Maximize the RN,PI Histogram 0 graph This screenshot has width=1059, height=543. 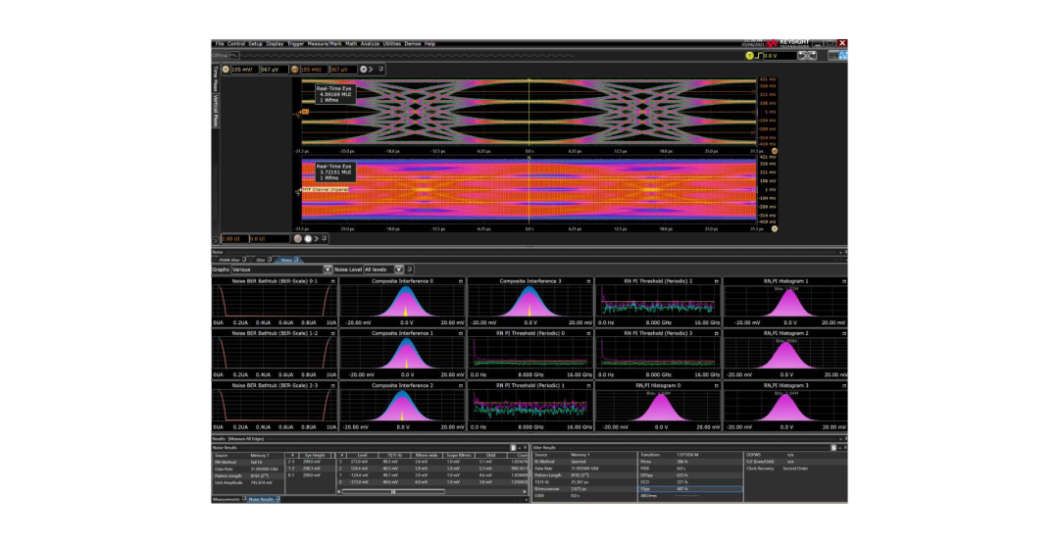click(x=716, y=385)
